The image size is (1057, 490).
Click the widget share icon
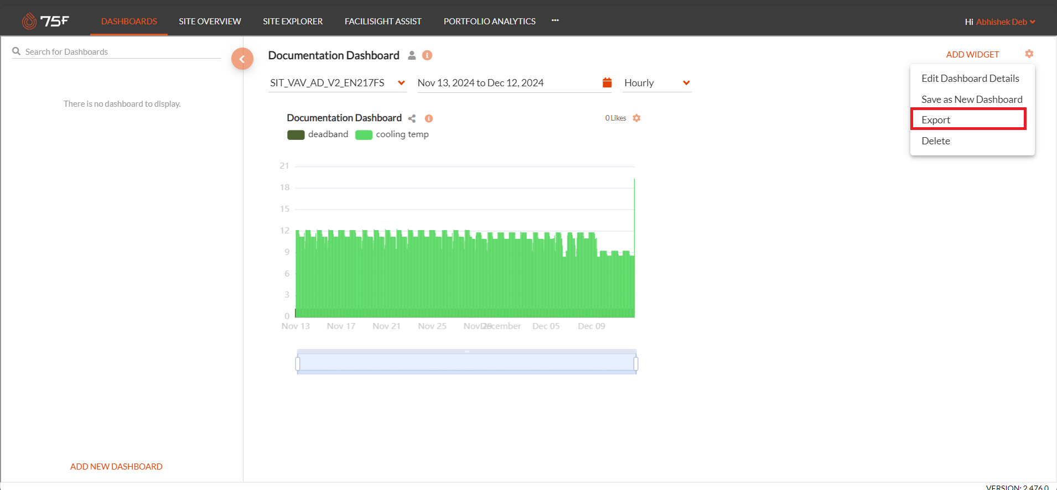[x=412, y=118]
